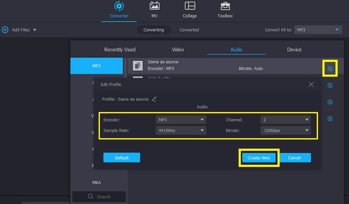Click the Same as source format thumbnail

point(138,65)
